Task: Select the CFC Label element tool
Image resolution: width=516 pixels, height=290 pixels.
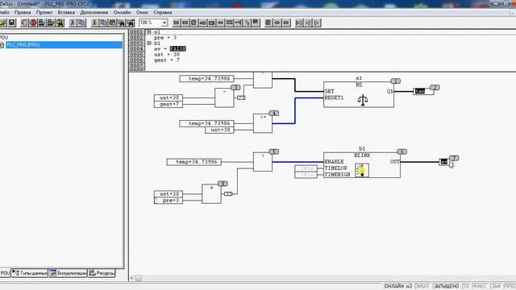Action: coord(211,23)
